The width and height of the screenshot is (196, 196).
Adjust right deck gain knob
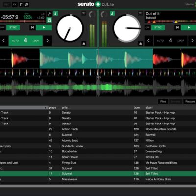coord(104,15)
